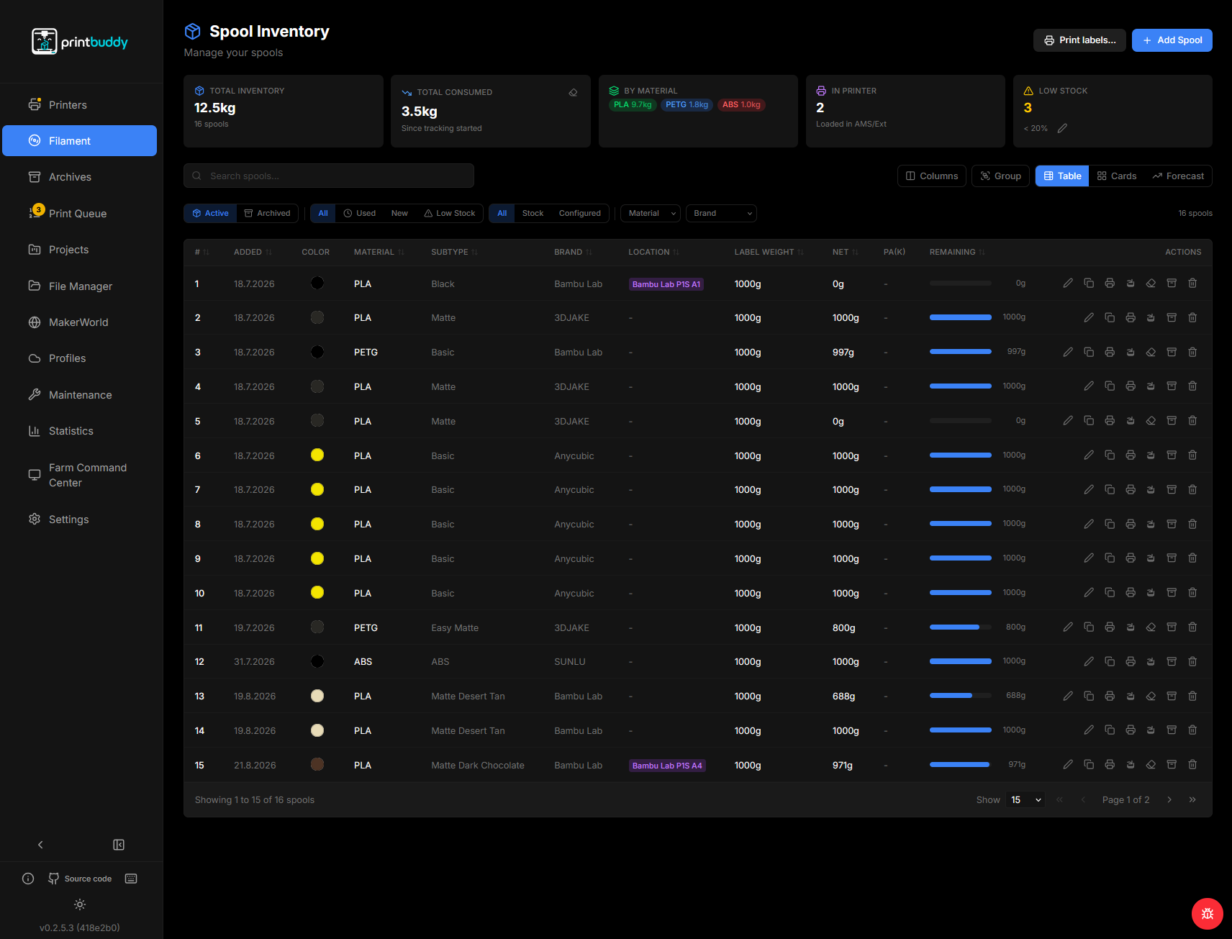This screenshot has height=939, width=1232.
Task: Switch theme with the sun icon
Action: click(x=80, y=904)
